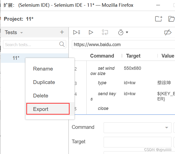This screenshot has height=154, width=175.
Task: Click the open project folder icon
Action: click(171, 19)
